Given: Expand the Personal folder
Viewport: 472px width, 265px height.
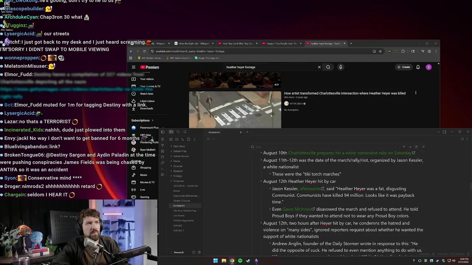Looking at the screenshot, I should click(x=178, y=166).
